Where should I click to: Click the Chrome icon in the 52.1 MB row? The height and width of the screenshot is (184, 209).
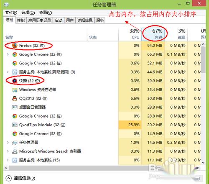15,63
